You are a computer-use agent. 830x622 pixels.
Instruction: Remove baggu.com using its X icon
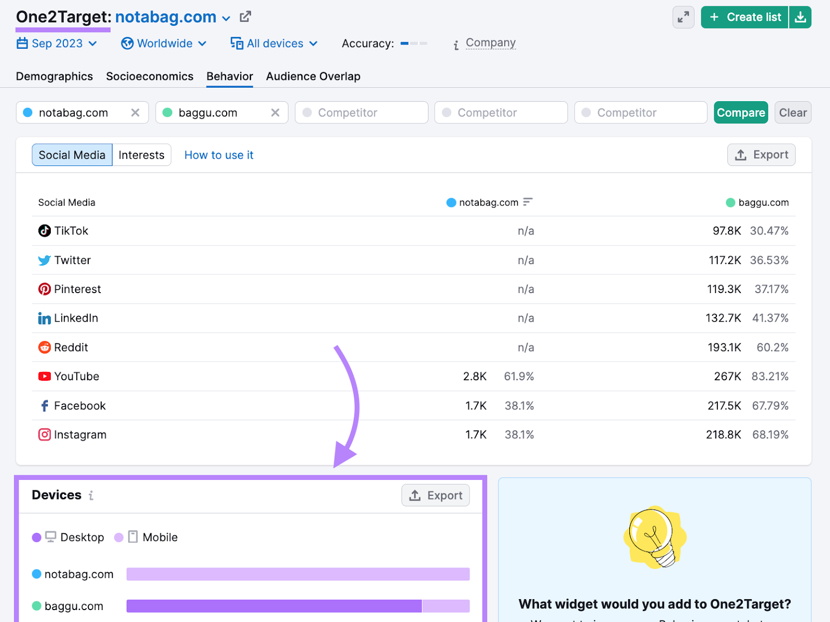click(x=275, y=113)
